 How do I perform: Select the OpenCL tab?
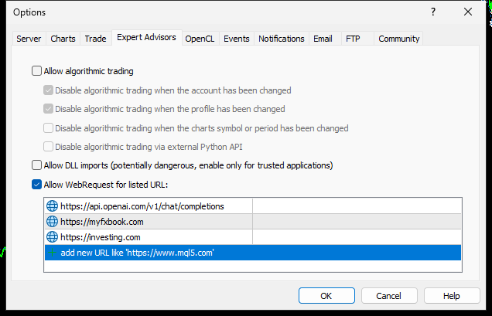tap(201, 39)
